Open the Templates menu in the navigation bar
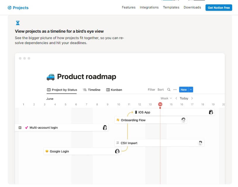238x187 pixels. (x=171, y=7)
